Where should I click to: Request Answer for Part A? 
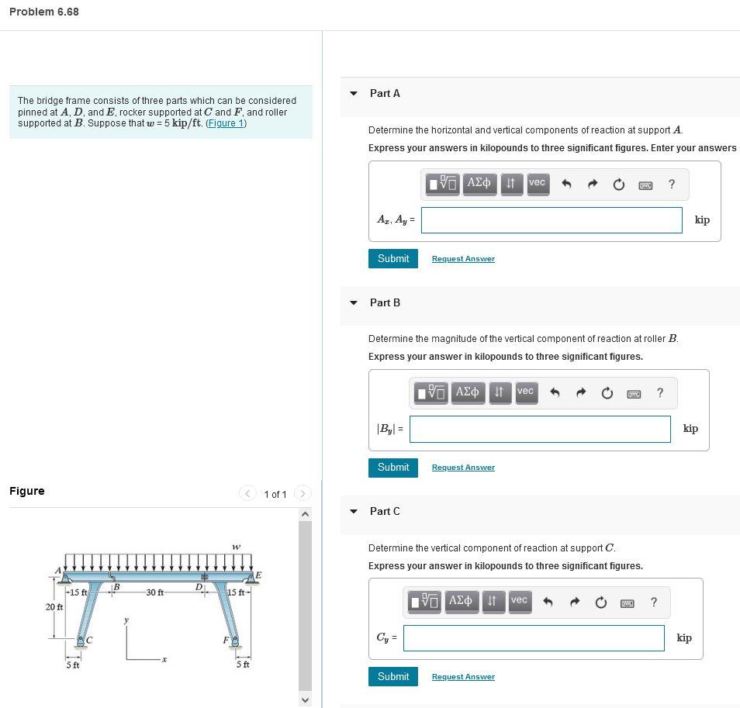(x=463, y=259)
